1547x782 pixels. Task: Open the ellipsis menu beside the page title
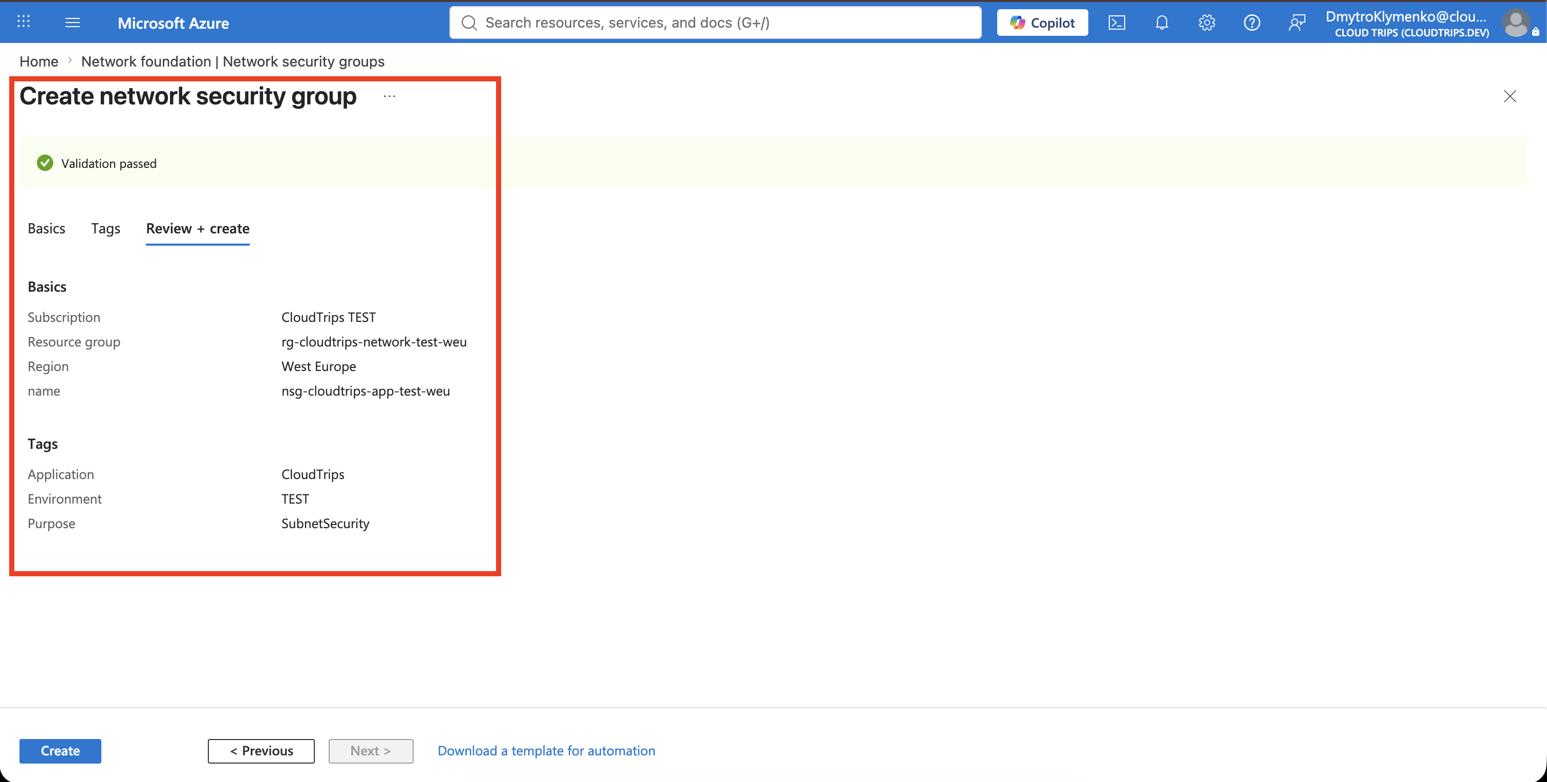[x=390, y=96]
